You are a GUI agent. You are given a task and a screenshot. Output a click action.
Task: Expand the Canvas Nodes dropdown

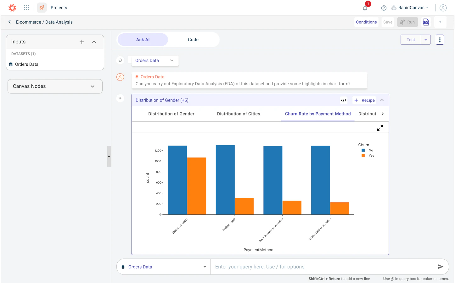93,86
